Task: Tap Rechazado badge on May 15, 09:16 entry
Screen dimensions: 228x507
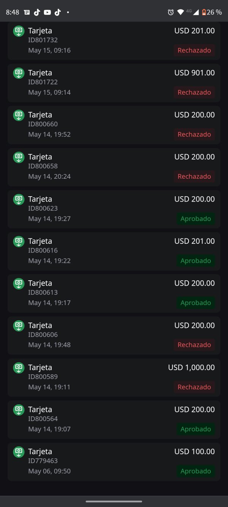Action: tap(194, 50)
